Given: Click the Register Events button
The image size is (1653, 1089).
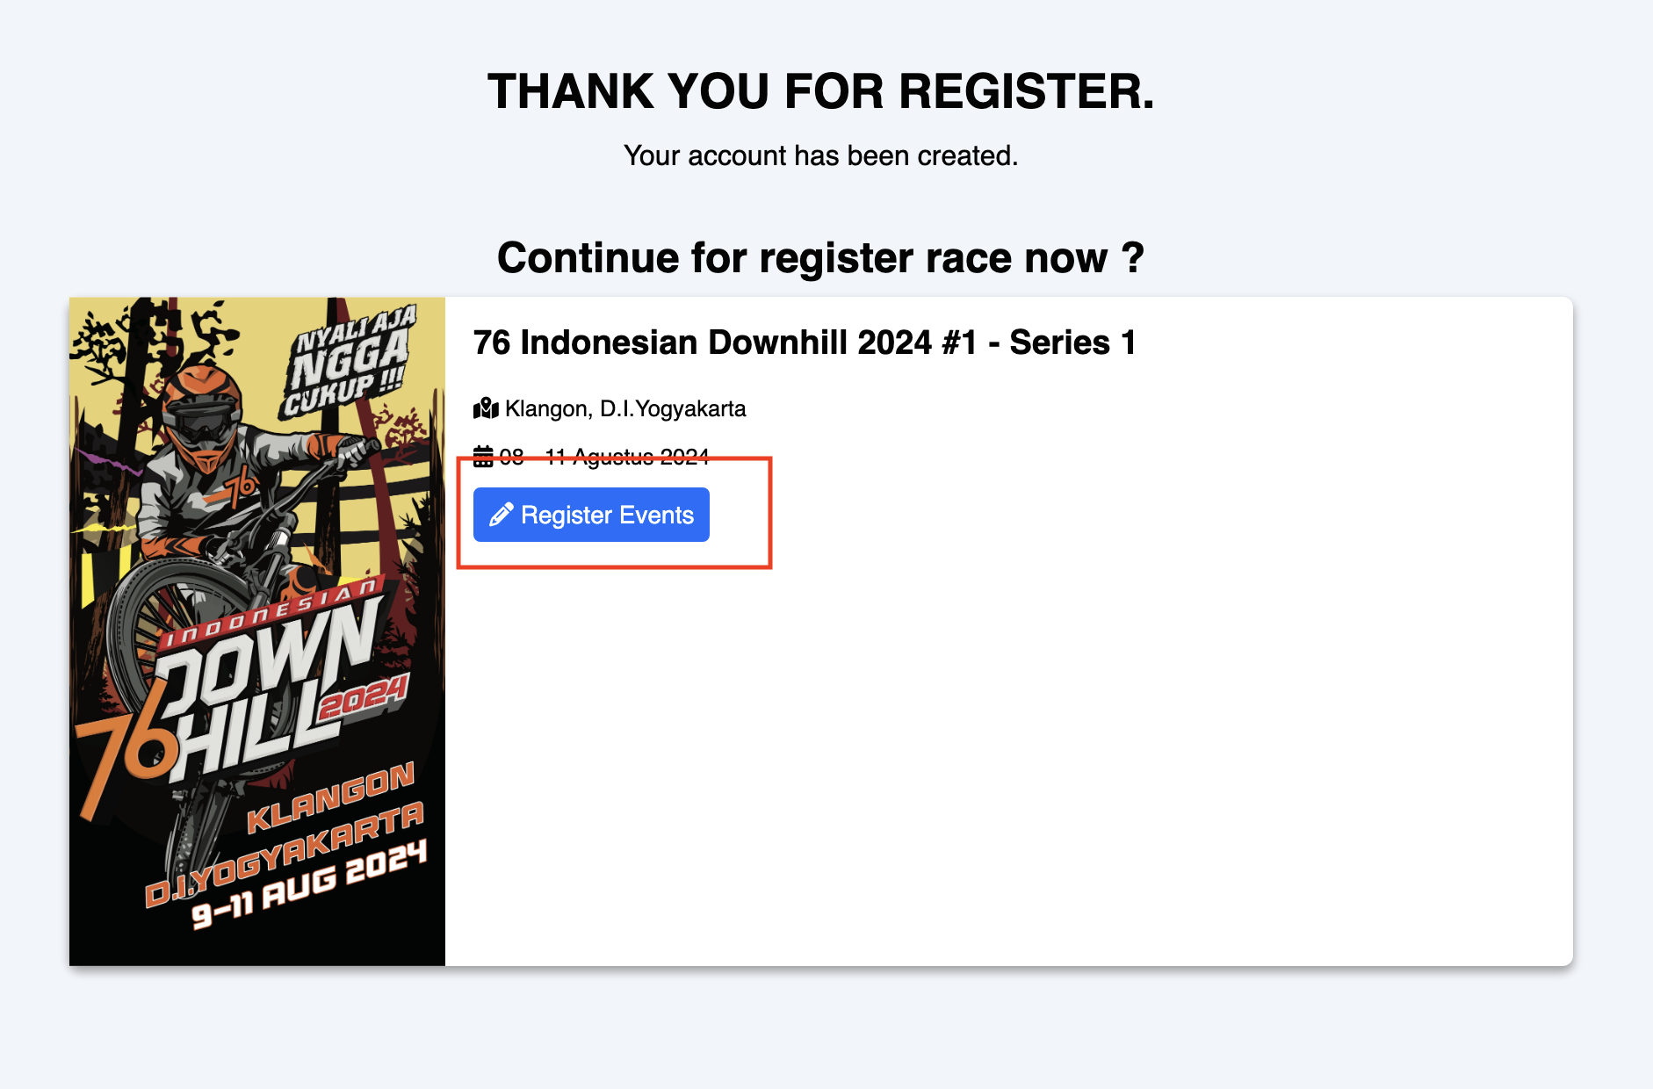Looking at the screenshot, I should pyautogui.click(x=591, y=515).
